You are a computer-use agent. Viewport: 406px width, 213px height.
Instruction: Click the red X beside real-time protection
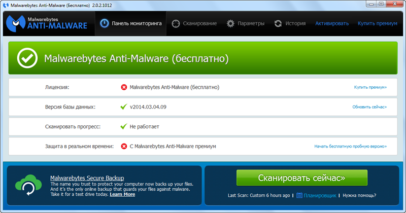124,146
